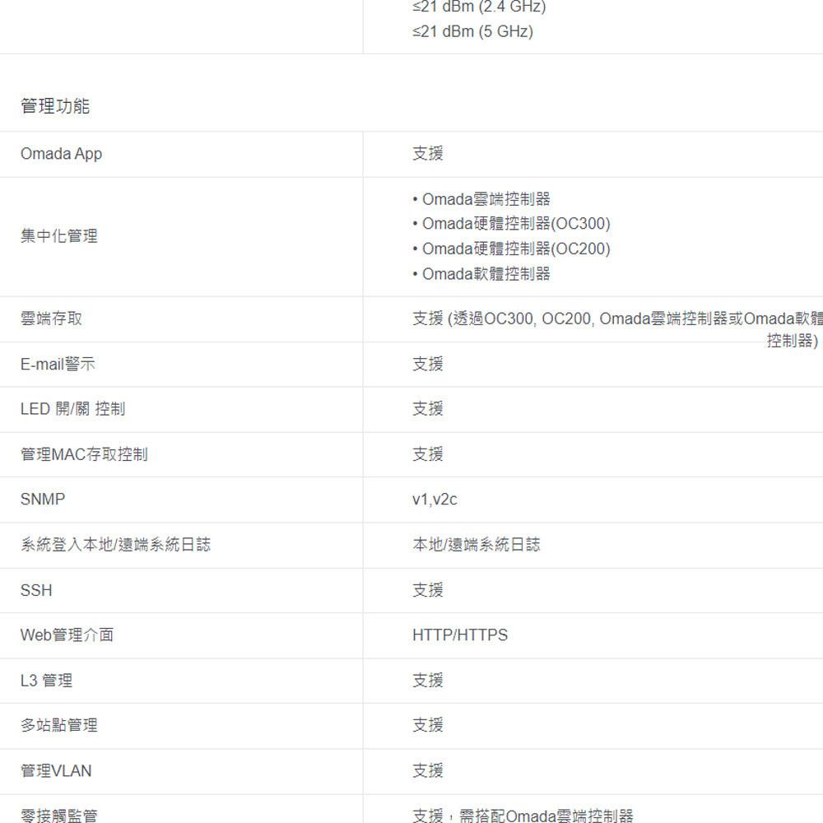Click the v1,v2c value text

(435, 500)
